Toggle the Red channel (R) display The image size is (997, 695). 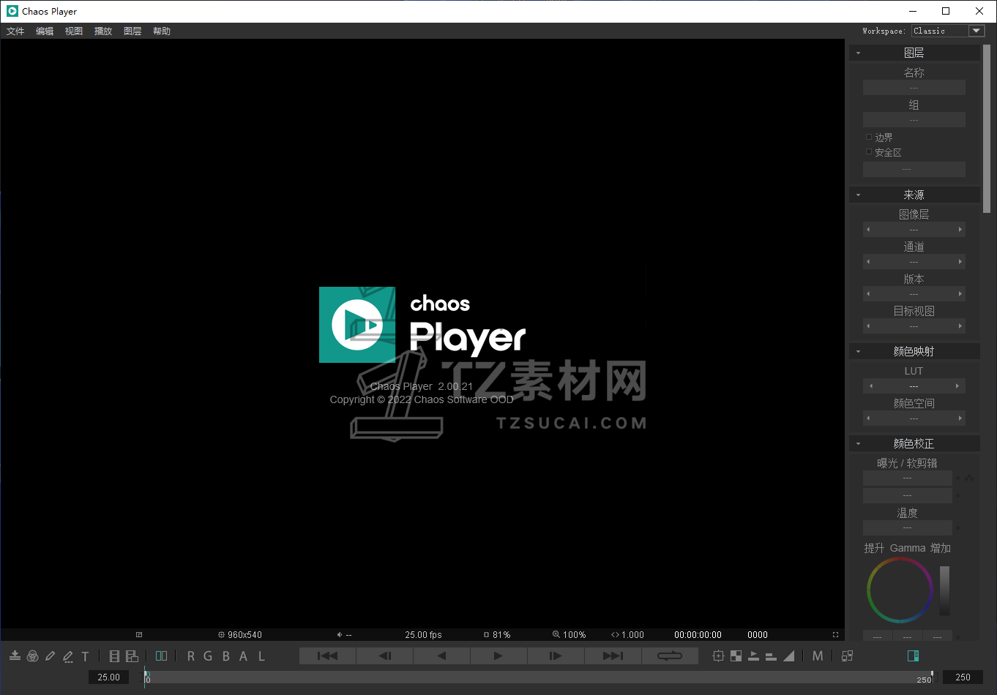click(x=191, y=656)
